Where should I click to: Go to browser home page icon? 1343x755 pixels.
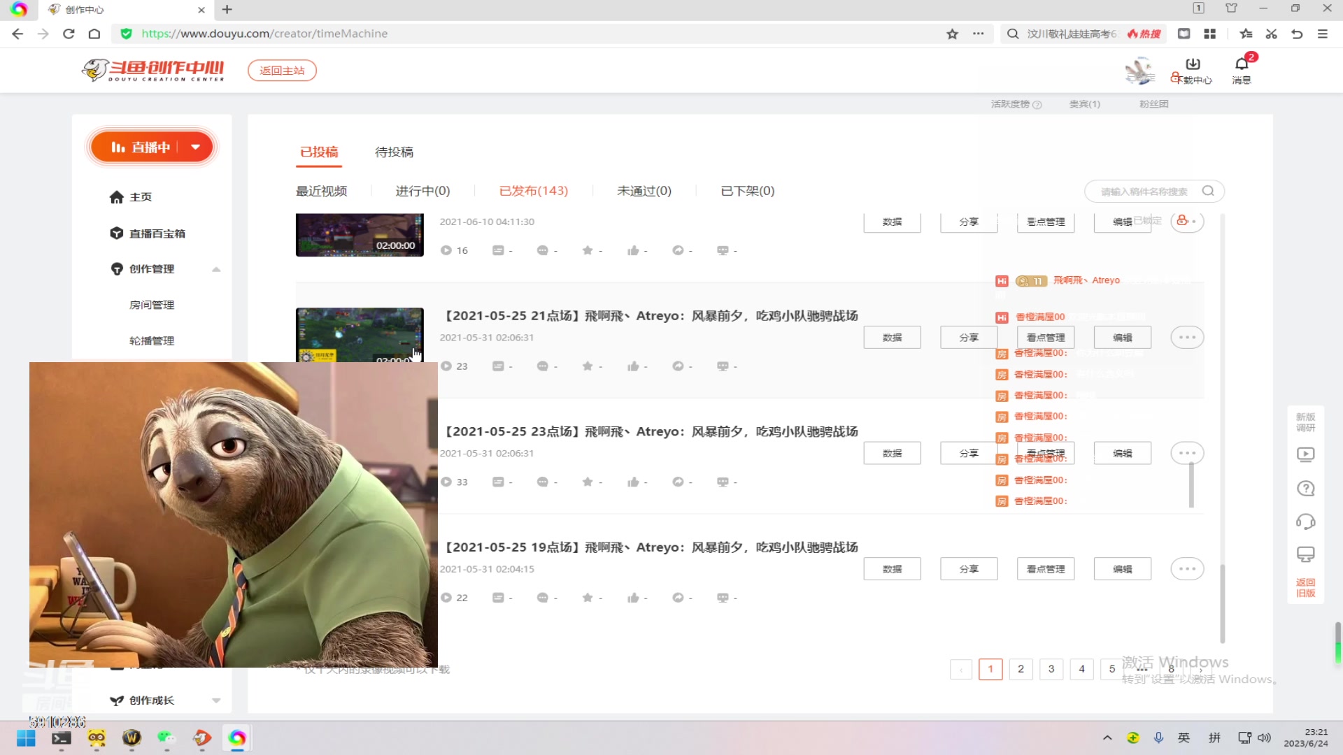[x=94, y=34]
